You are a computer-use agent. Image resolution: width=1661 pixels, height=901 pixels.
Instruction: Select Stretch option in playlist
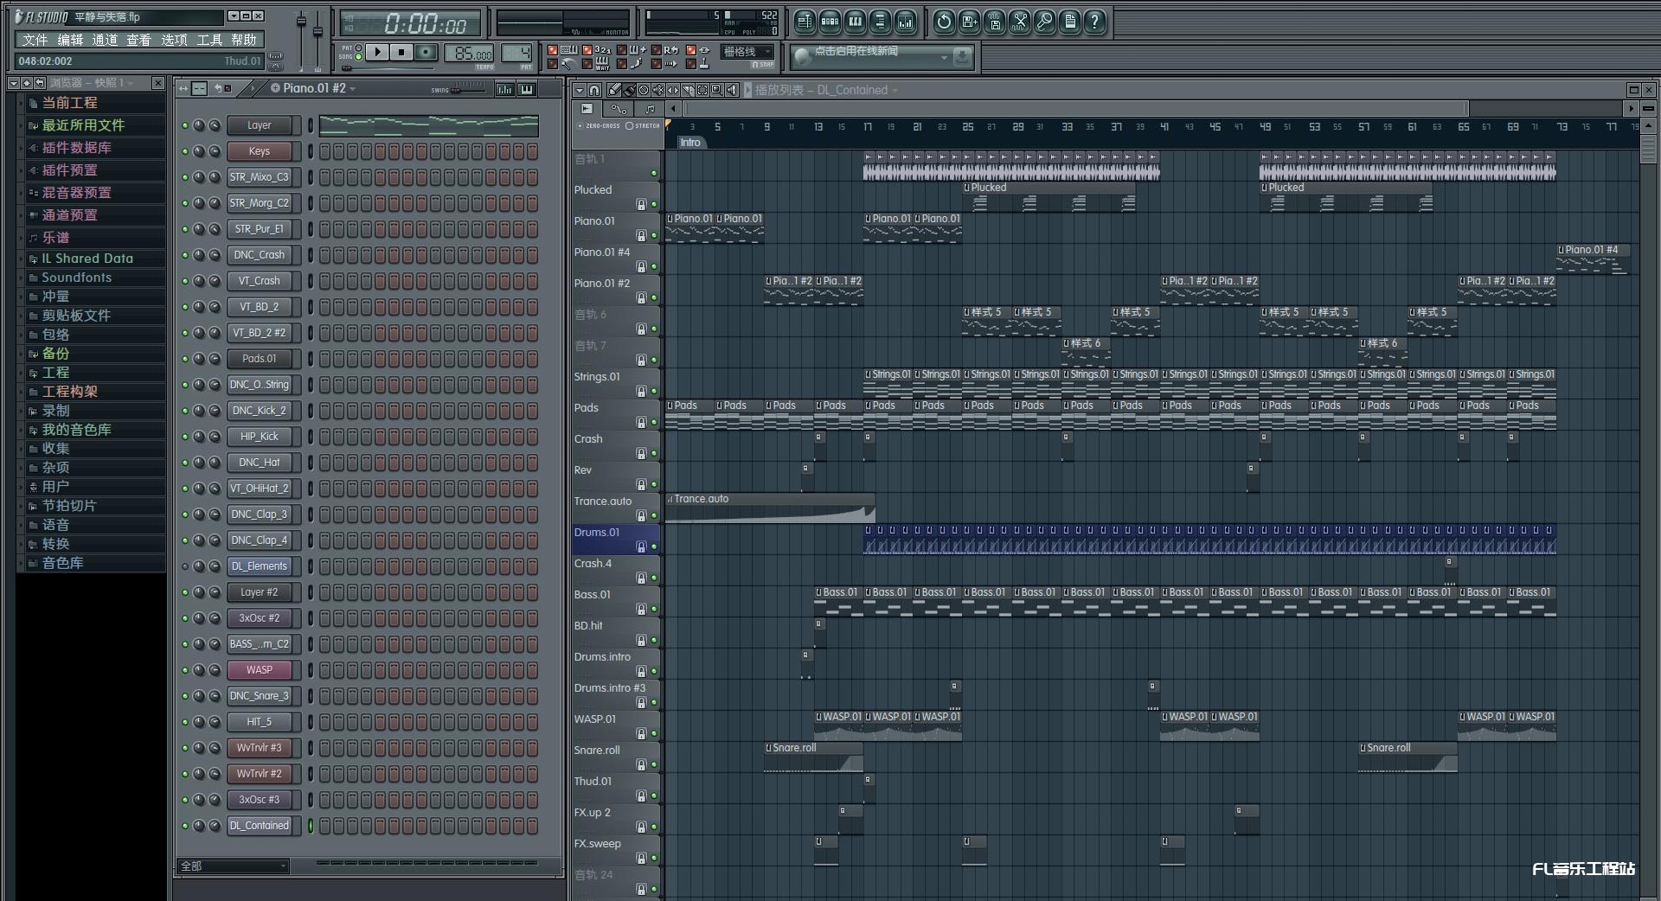[643, 125]
